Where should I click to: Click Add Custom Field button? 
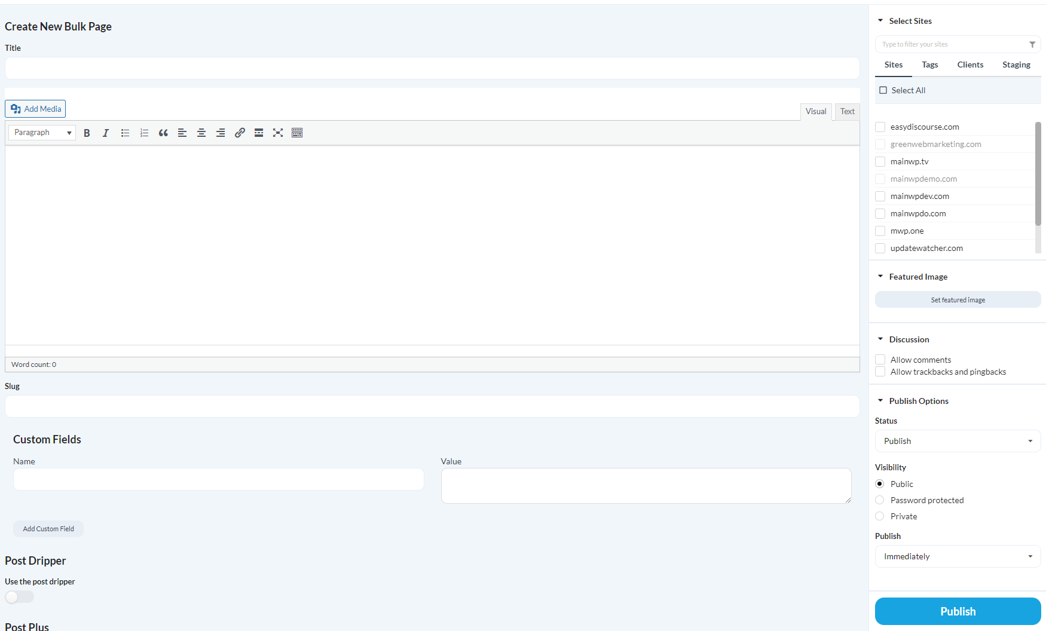[x=48, y=528]
